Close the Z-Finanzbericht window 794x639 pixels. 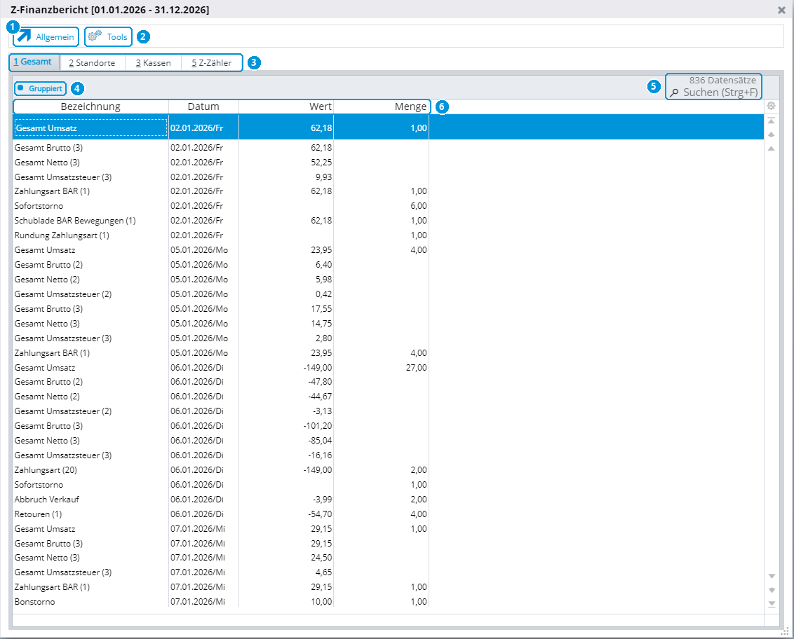click(x=781, y=10)
